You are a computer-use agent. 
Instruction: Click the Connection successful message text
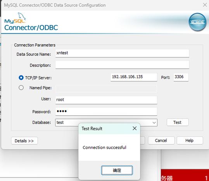pyautogui.click(x=104, y=148)
